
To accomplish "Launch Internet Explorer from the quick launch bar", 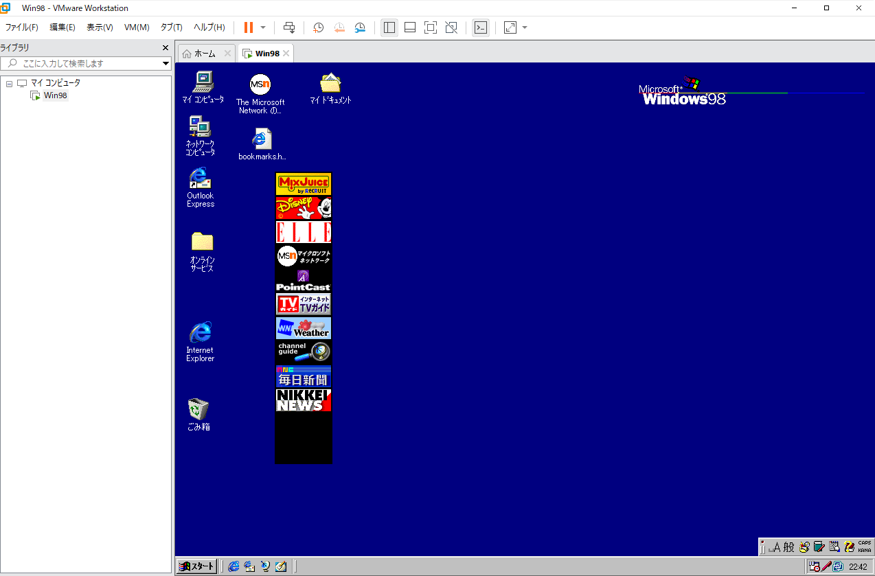I will (x=234, y=566).
